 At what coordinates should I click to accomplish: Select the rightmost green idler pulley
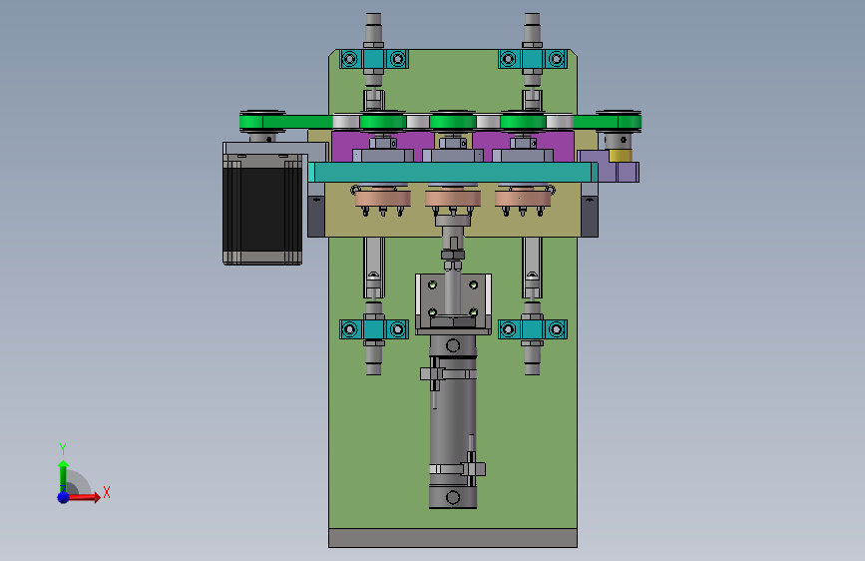click(x=619, y=122)
